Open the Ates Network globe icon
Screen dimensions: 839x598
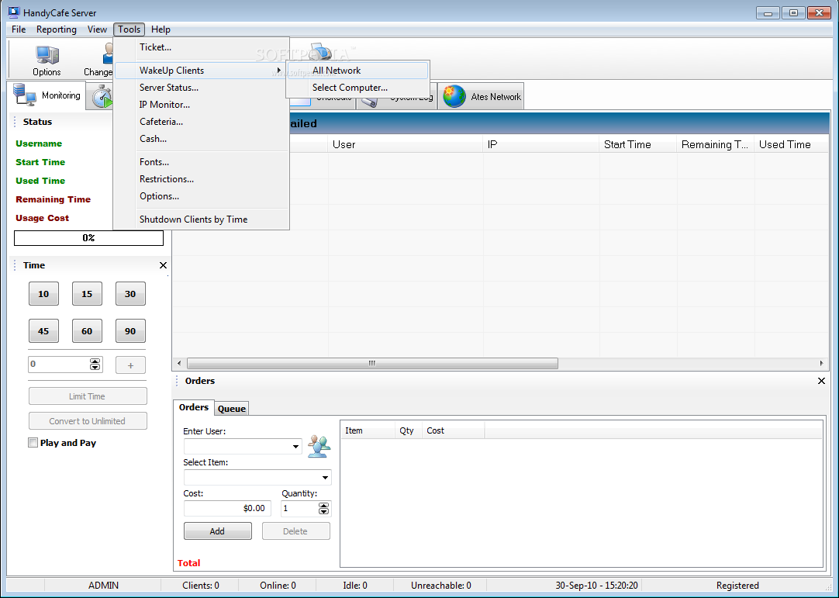[x=454, y=96]
